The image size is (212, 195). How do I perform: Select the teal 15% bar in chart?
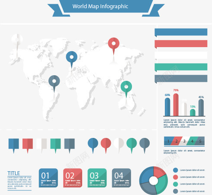pos(193,112)
